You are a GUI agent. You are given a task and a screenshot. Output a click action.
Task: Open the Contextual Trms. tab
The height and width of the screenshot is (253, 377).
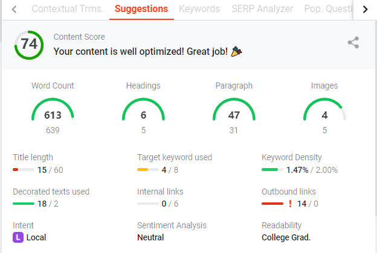68,9
